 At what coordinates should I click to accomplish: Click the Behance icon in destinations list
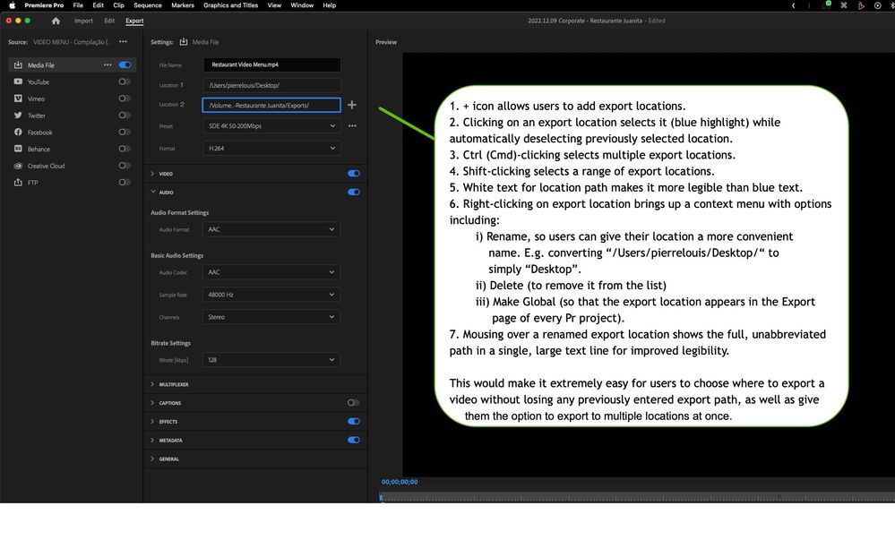(18, 149)
